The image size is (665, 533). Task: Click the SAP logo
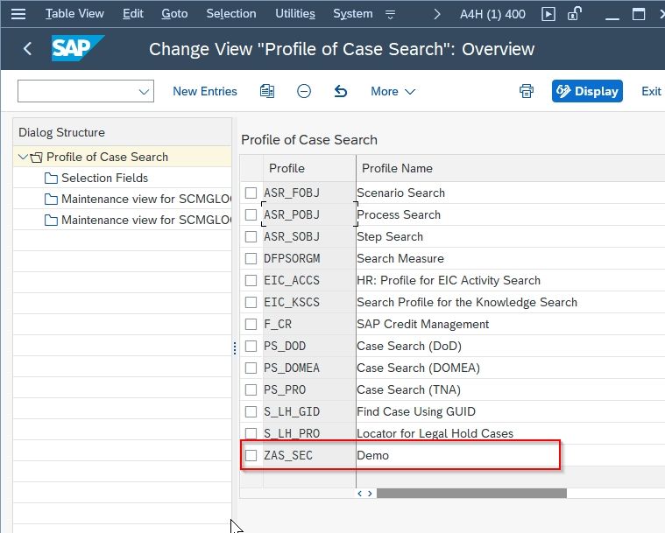(77, 48)
